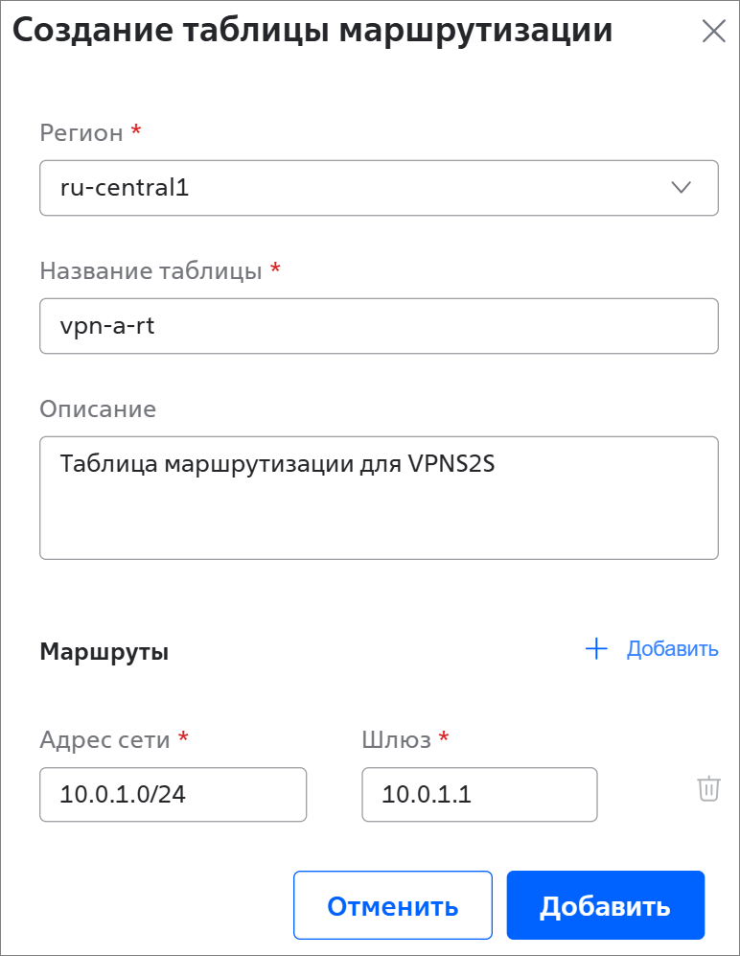Expand the region list via chevron arrow

(681, 187)
